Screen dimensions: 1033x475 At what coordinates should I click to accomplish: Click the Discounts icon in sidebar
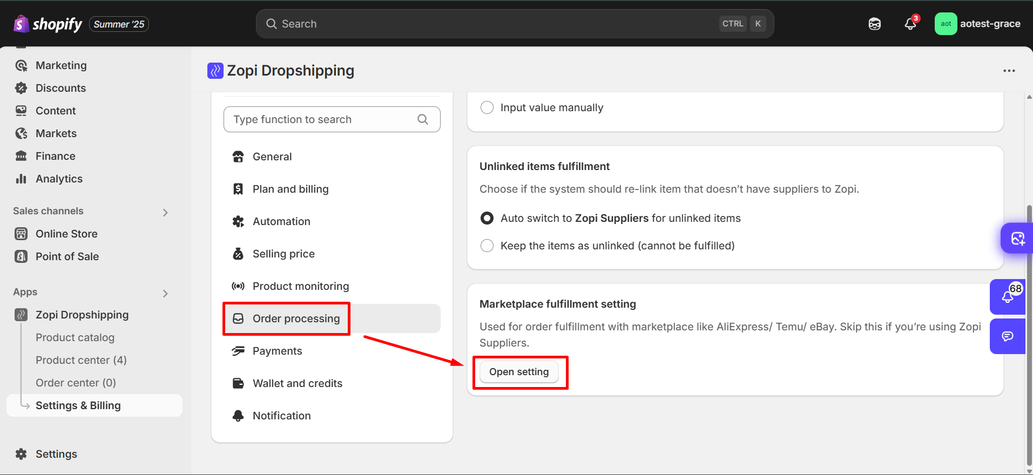(21, 88)
